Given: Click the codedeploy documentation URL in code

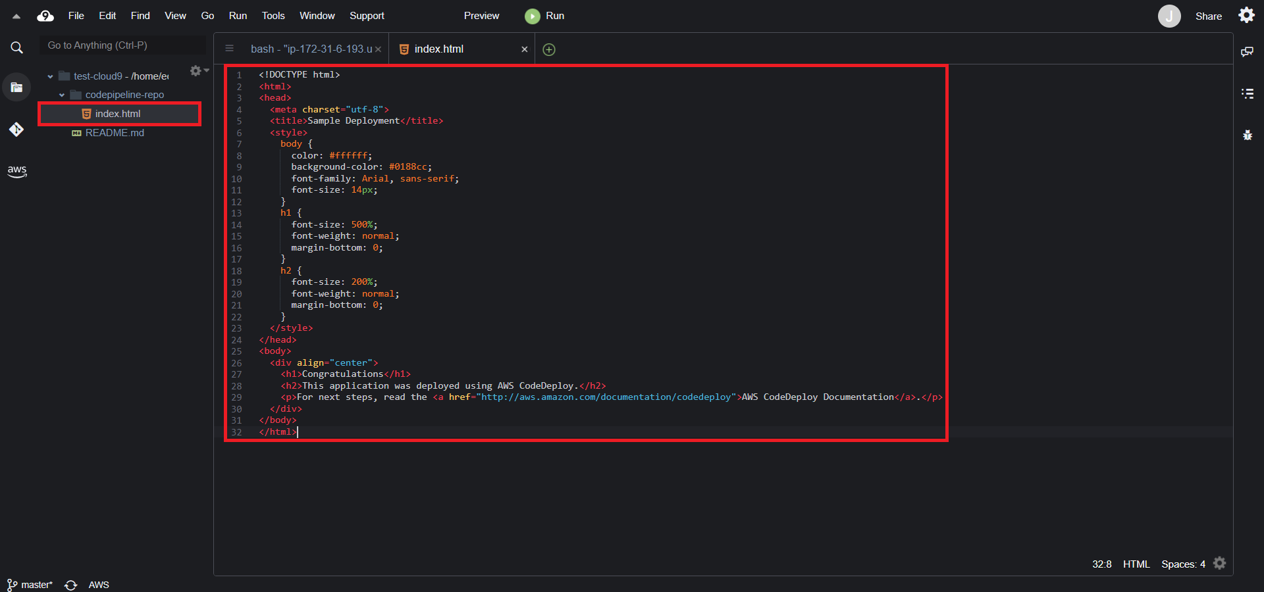Looking at the screenshot, I should point(606,397).
